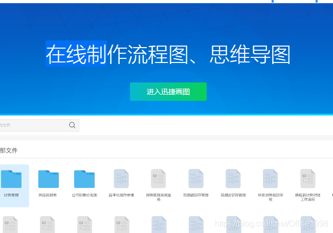333x233 pixels.
Task: Click the 进入迅捷画图 green button
Action: click(168, 92)
